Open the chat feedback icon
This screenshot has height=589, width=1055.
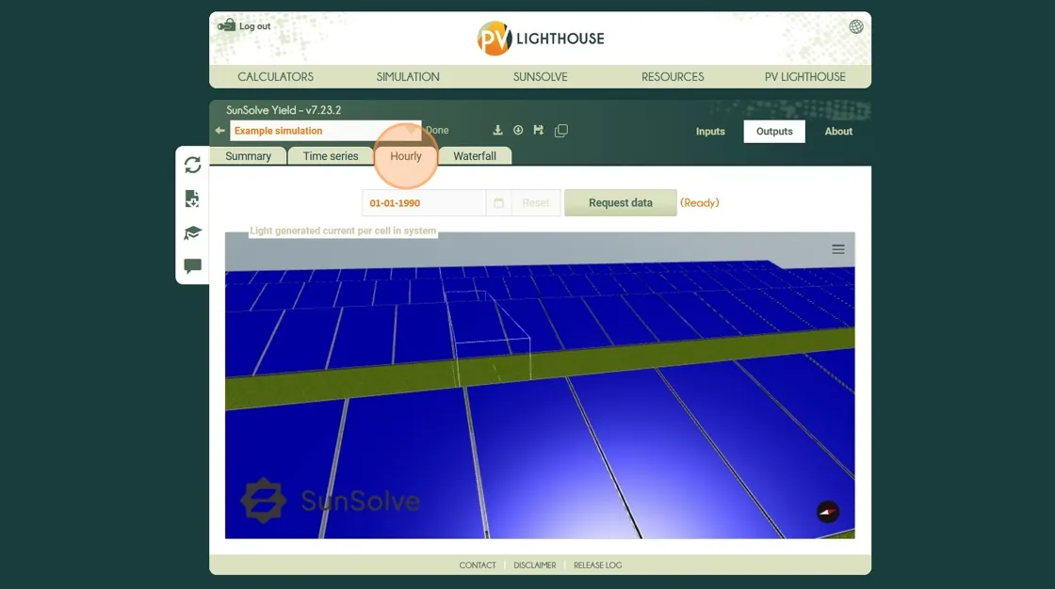(193, 266)
